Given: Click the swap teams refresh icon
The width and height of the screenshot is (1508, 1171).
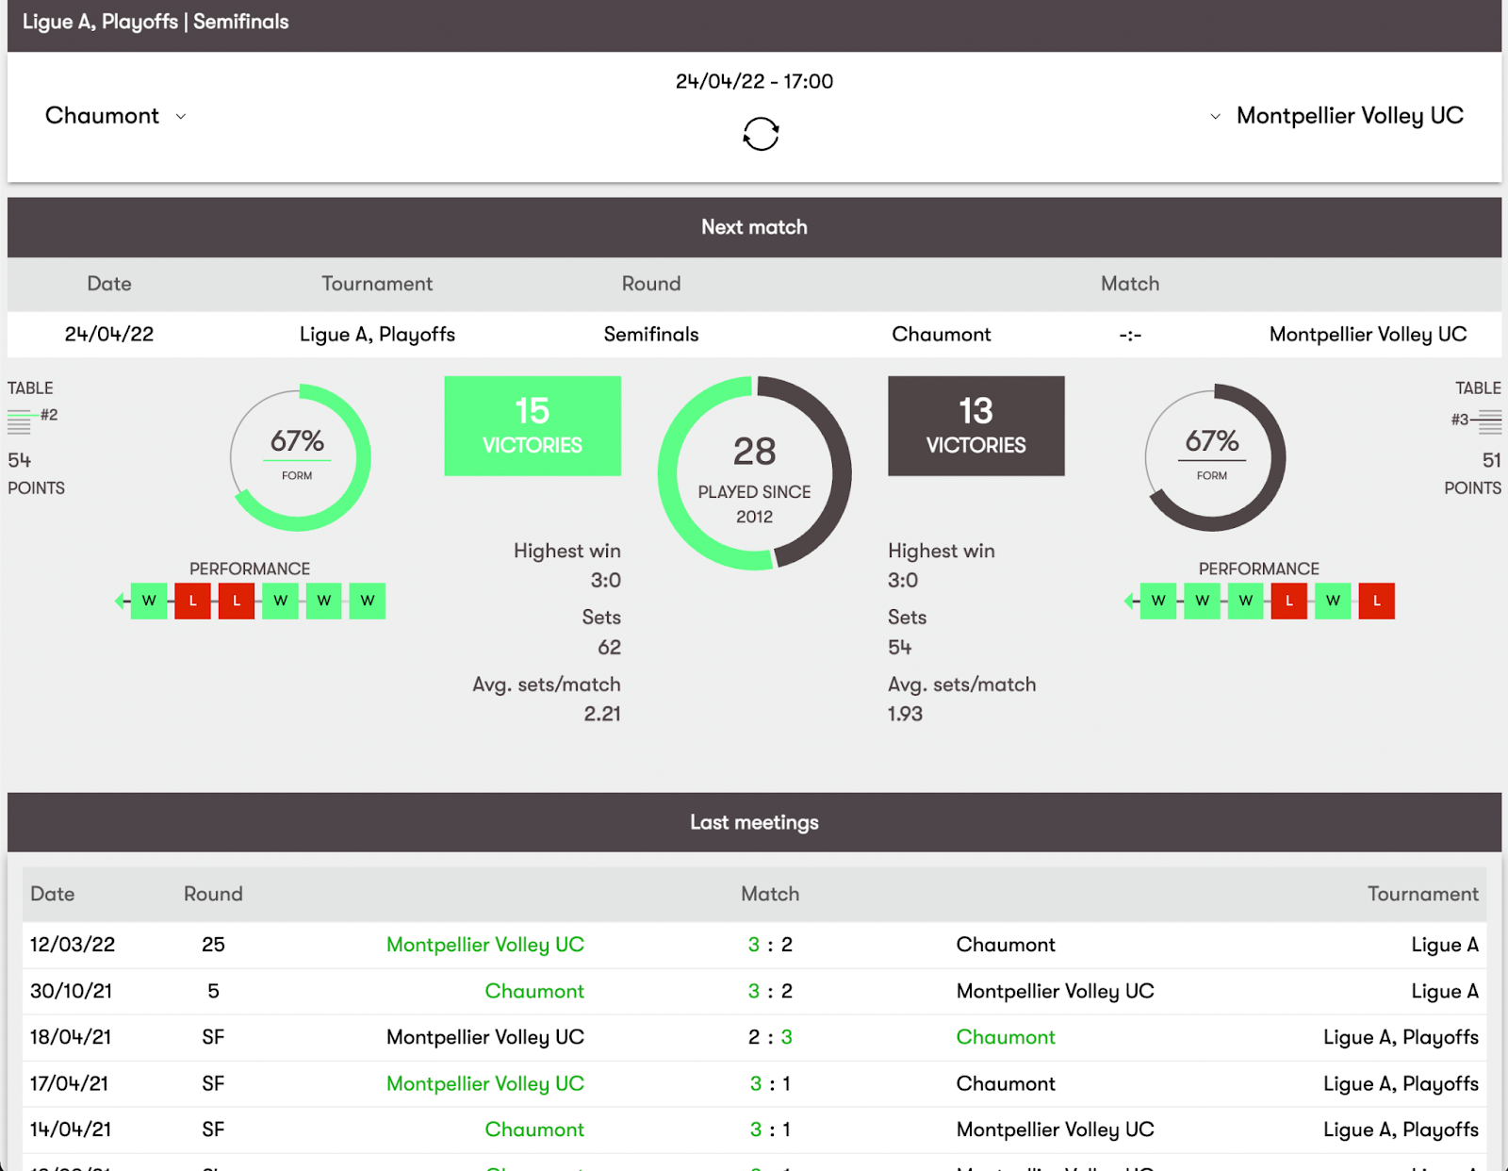Looking at the screenshot, I should click(x=761, y=134).
